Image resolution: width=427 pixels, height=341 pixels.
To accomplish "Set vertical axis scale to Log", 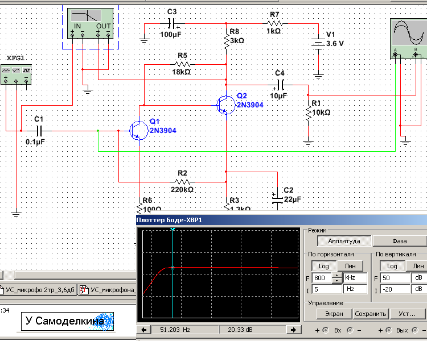I will [x=392, y=266].
